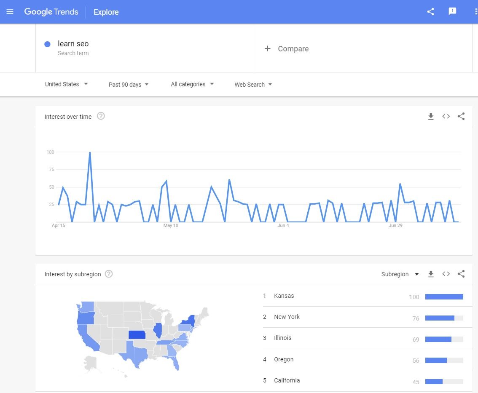Open embed code for Interest over time
The height and width of the screenshot is (393, 478).
[x=446, y=116]
